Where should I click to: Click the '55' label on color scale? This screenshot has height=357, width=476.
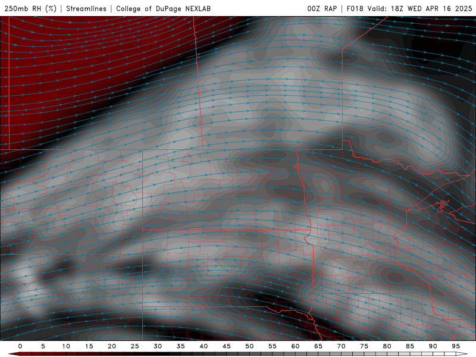click(273, 346)
